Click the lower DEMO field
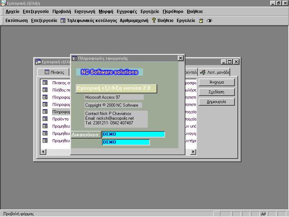 [x=126, y=142]
